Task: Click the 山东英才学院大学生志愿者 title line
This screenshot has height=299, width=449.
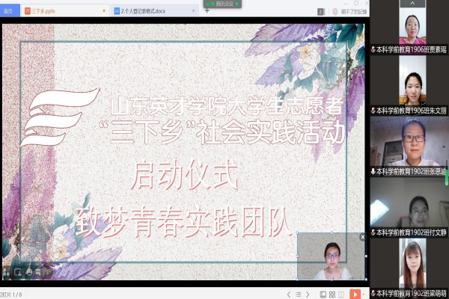Action: click(x=227, y=106)
